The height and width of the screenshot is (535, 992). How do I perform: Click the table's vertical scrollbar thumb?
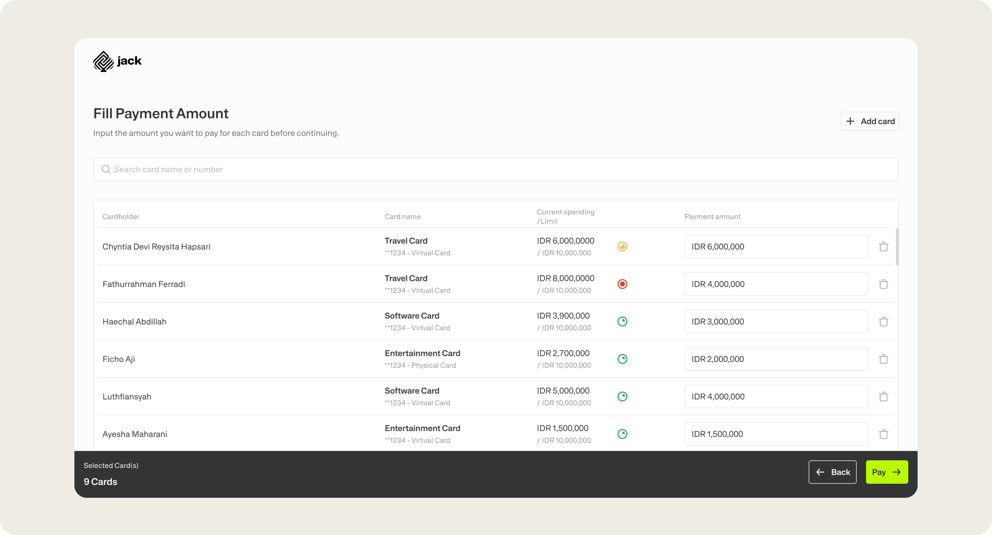897,247
